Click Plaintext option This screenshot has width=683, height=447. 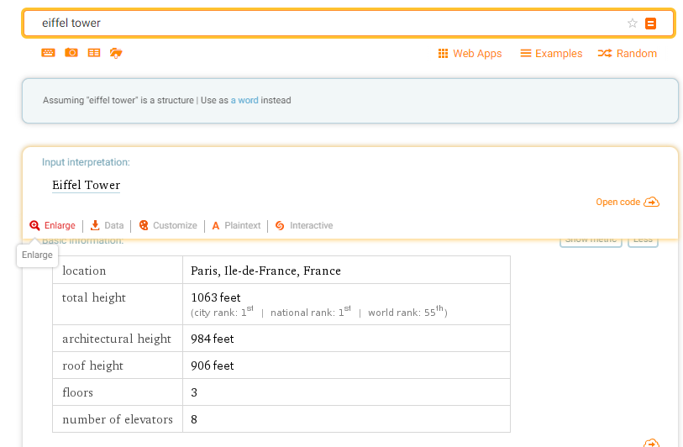[x=236, y=226]
